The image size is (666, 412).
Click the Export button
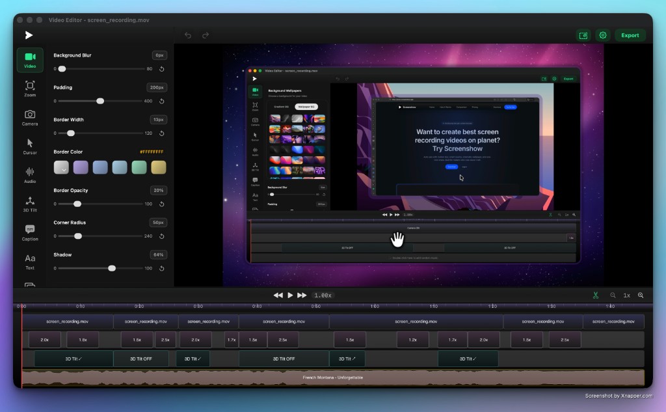tap(629, 35)
